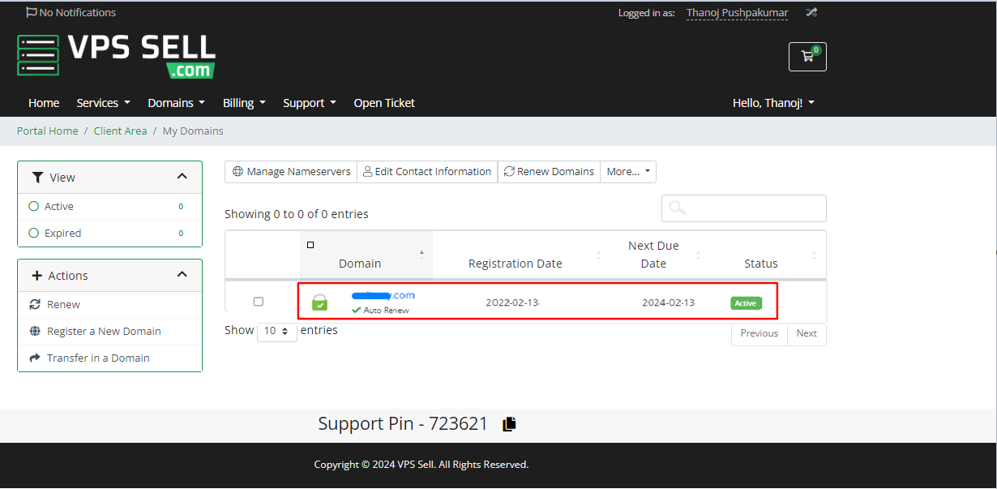Click the shuffle icon beside the username
Image resolution: width=997 pixels, height=489 pixels.
811,12
